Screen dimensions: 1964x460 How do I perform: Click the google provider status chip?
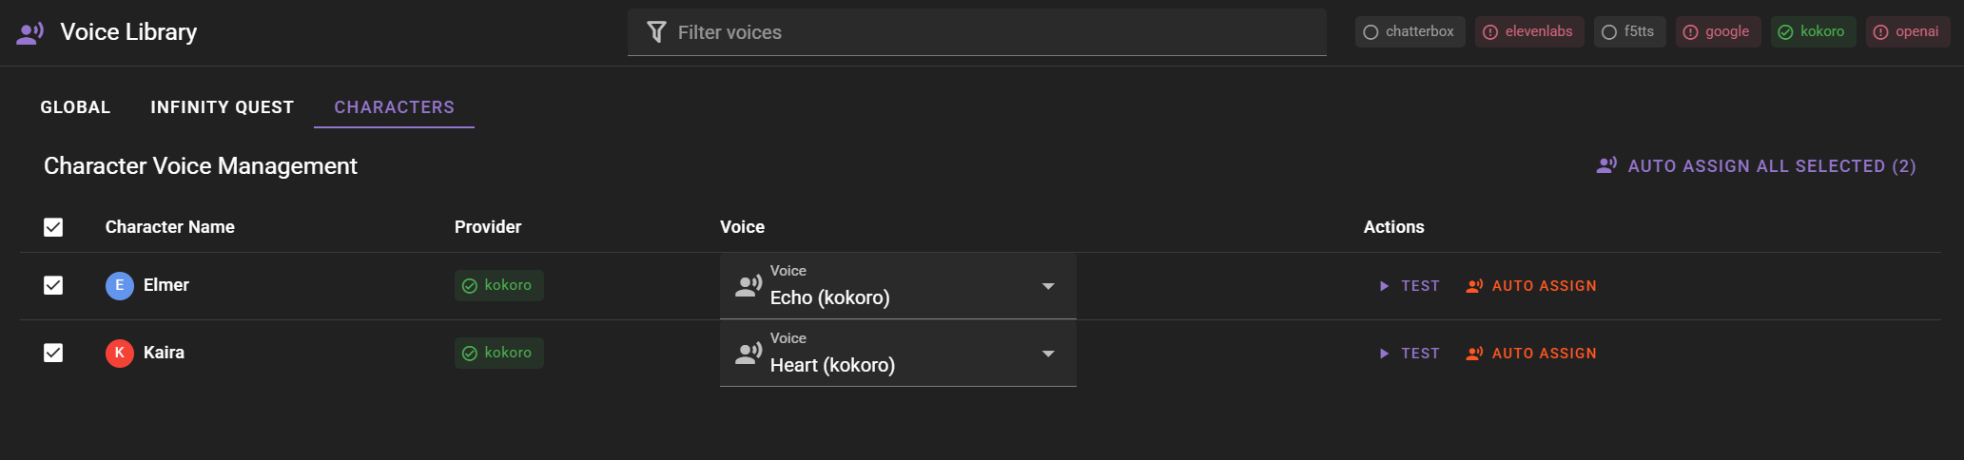coord(1717,32)
